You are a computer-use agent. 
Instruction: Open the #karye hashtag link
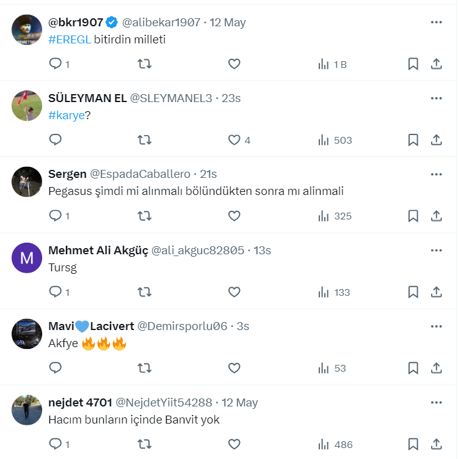66,115
